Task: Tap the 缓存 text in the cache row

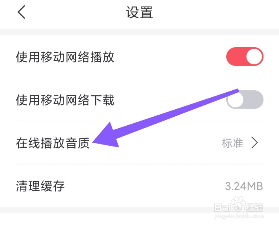Action: (53, 186)
